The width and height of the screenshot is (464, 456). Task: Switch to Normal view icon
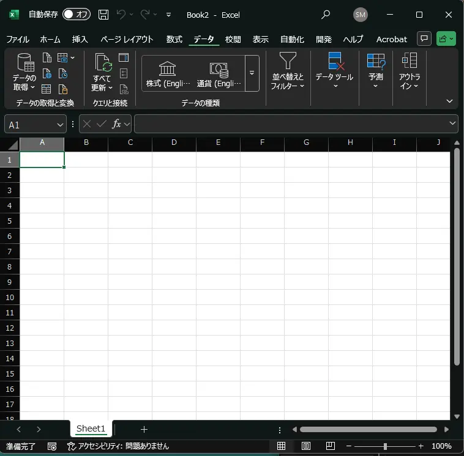pos(281,446)
